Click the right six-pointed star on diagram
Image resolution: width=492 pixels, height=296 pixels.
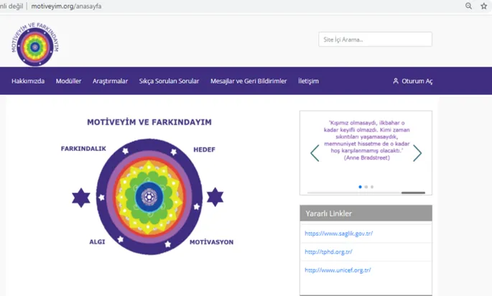pyautogui.click(x=215, y=197)
